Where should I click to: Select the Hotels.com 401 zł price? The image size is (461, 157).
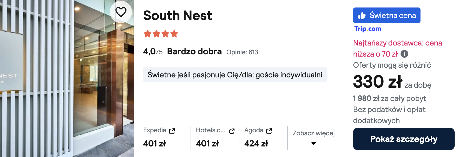pos(207,143)
